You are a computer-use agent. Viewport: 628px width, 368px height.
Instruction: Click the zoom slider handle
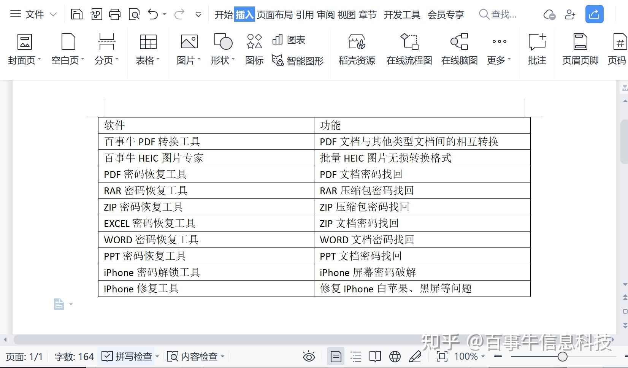(x=563, y=357)
